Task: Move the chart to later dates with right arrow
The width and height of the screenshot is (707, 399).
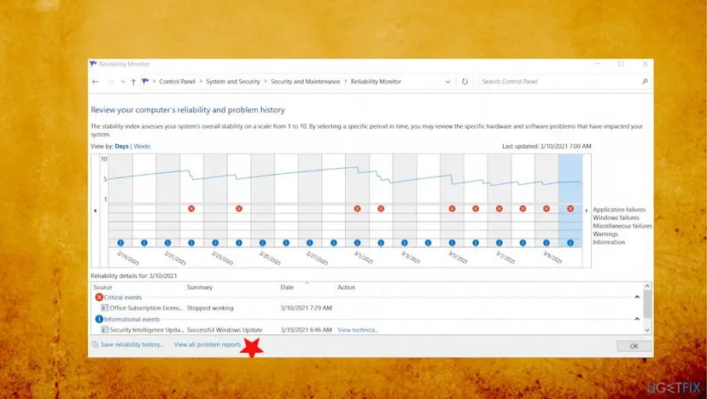Action: [586, 211]
